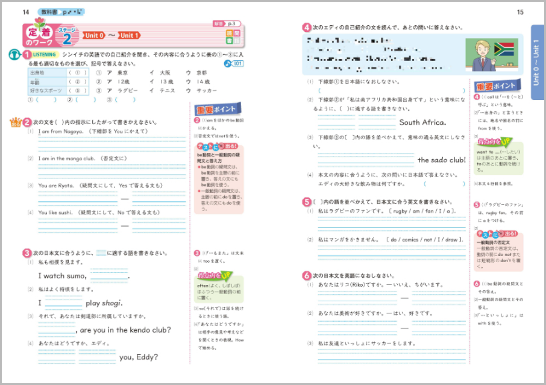546x385 pixels.
Task: Click the 定着のワーク tulip logo
Action: pos(39,33)
